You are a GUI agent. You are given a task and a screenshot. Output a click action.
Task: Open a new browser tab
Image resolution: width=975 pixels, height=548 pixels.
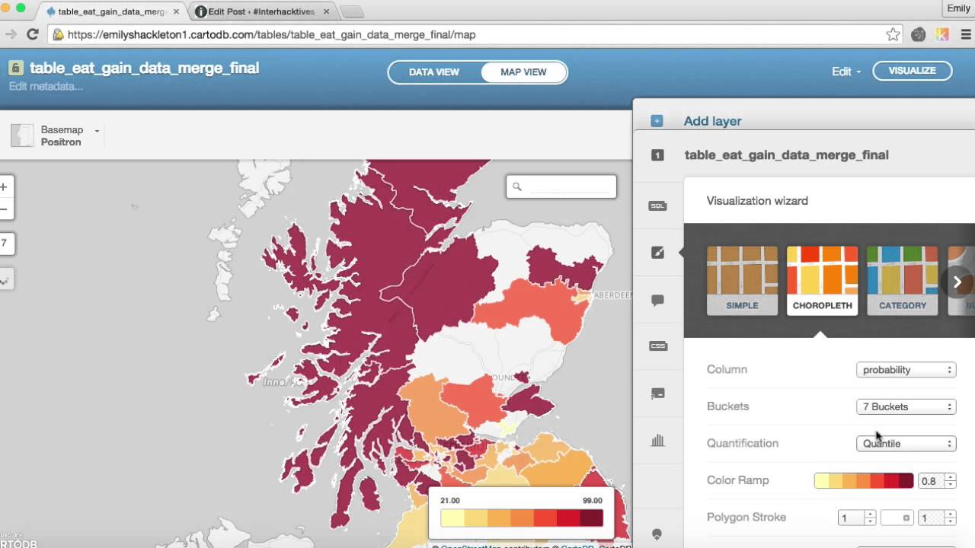351,12
